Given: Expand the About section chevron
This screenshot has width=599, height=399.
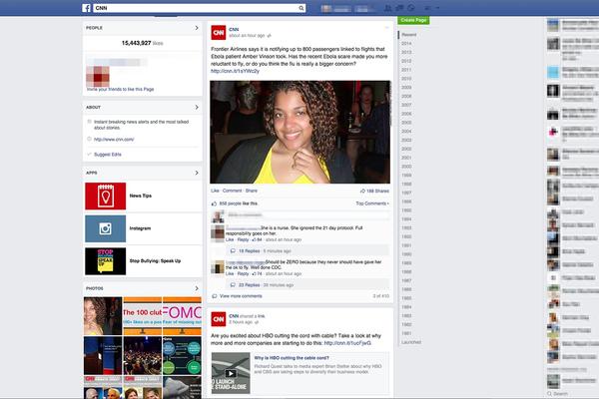Looking at the screenshot, I should click(x=197, y=107).
